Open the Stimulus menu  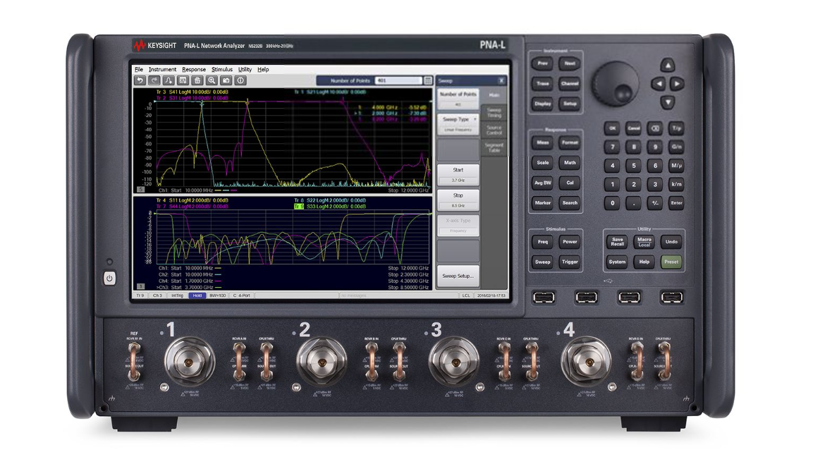pyautogui.click(x=221, y=69)
